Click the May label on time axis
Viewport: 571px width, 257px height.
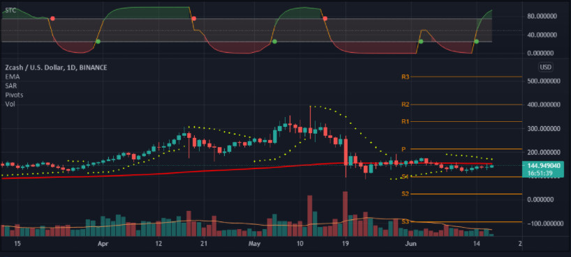[x=255, y=243]
